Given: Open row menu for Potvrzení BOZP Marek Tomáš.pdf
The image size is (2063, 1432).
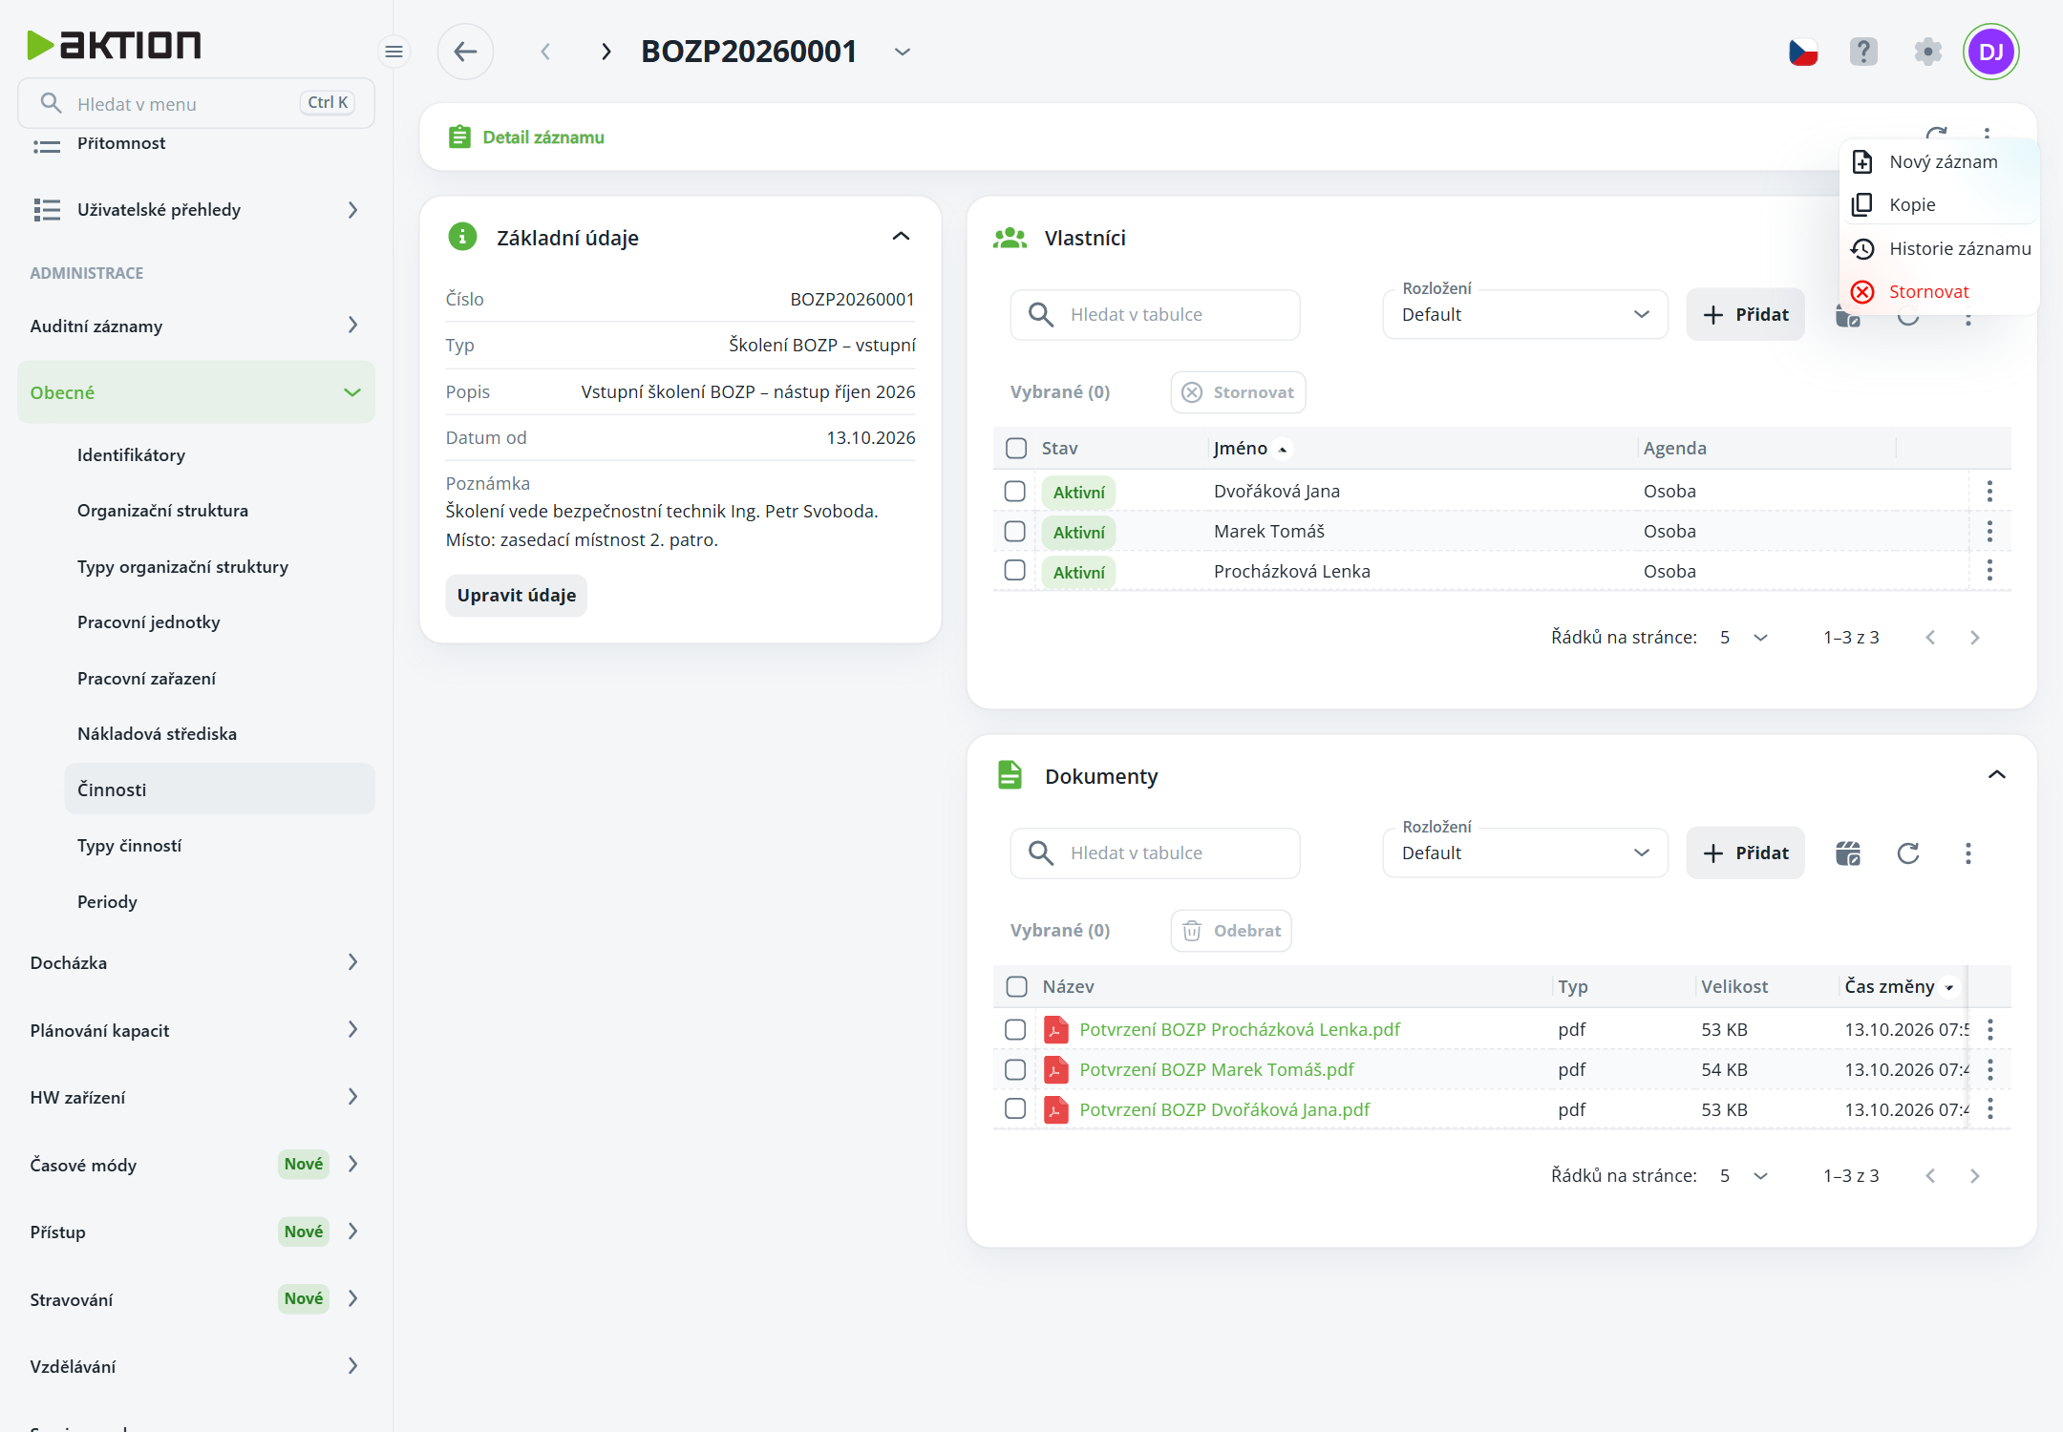Looking at the screenshot, I should (1990, 1070).
